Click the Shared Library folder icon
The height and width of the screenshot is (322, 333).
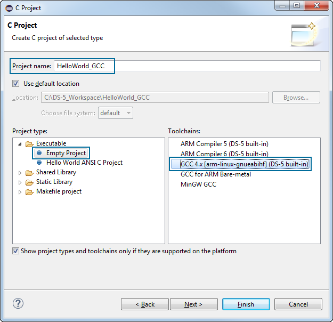click(x=29, y=173)
